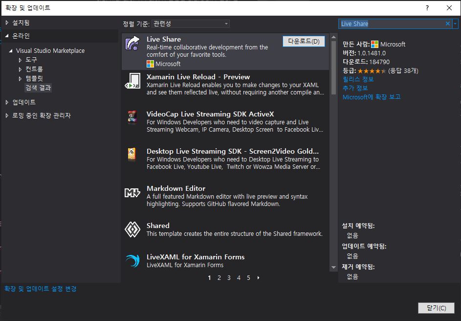Expand the 컨트롤 node

coord(20,69)
